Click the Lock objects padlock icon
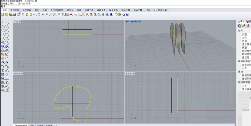This screenshot has width=251, height=126. (x=91, y=14)
